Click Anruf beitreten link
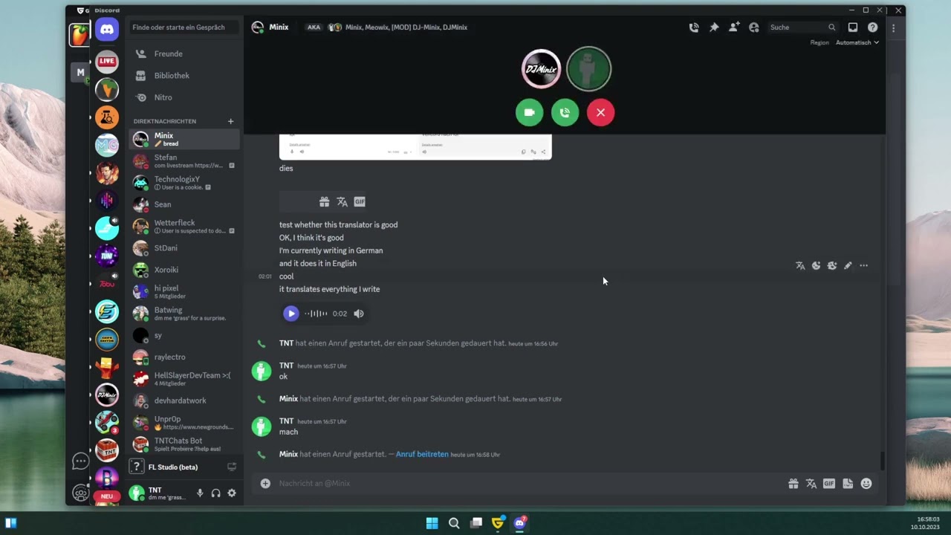The height and width of the screenshot is (535, 951). (422, 454)
